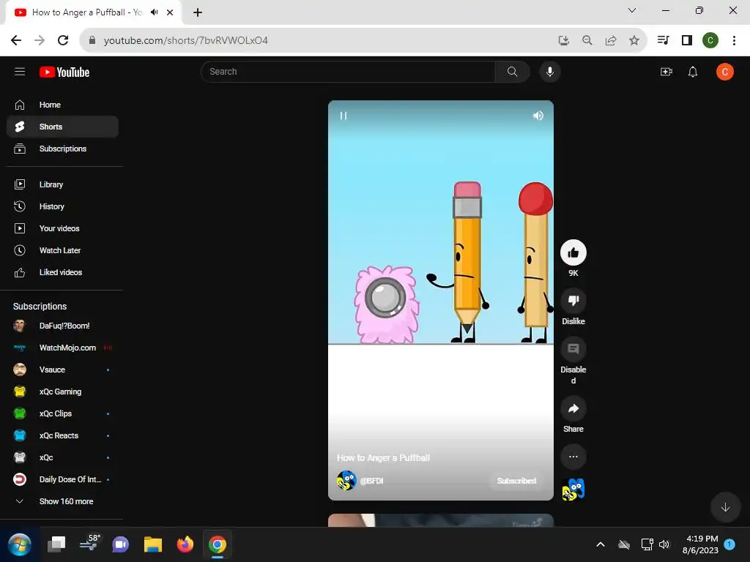Show hidden tray icons chevron
This screenshot has height=562, width=750.
click(601, 544)
